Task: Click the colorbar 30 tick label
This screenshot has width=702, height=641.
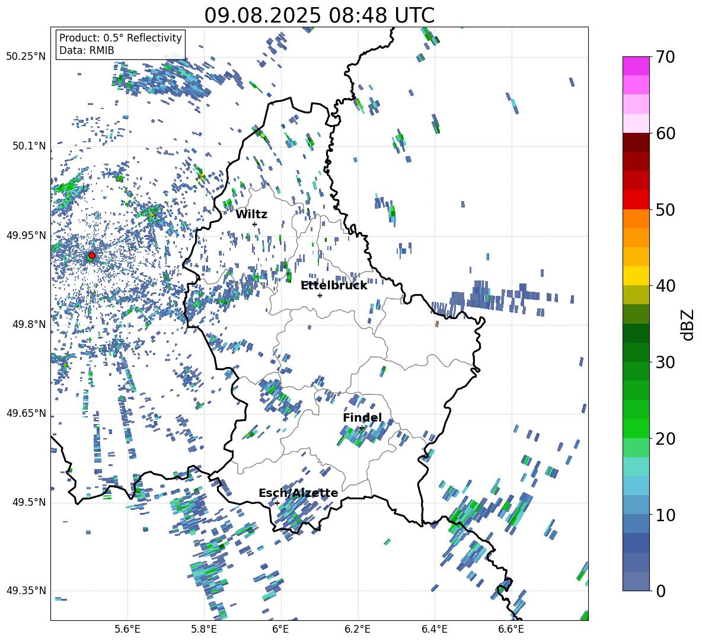Action: pyautogui.click(x=665, y=362)
